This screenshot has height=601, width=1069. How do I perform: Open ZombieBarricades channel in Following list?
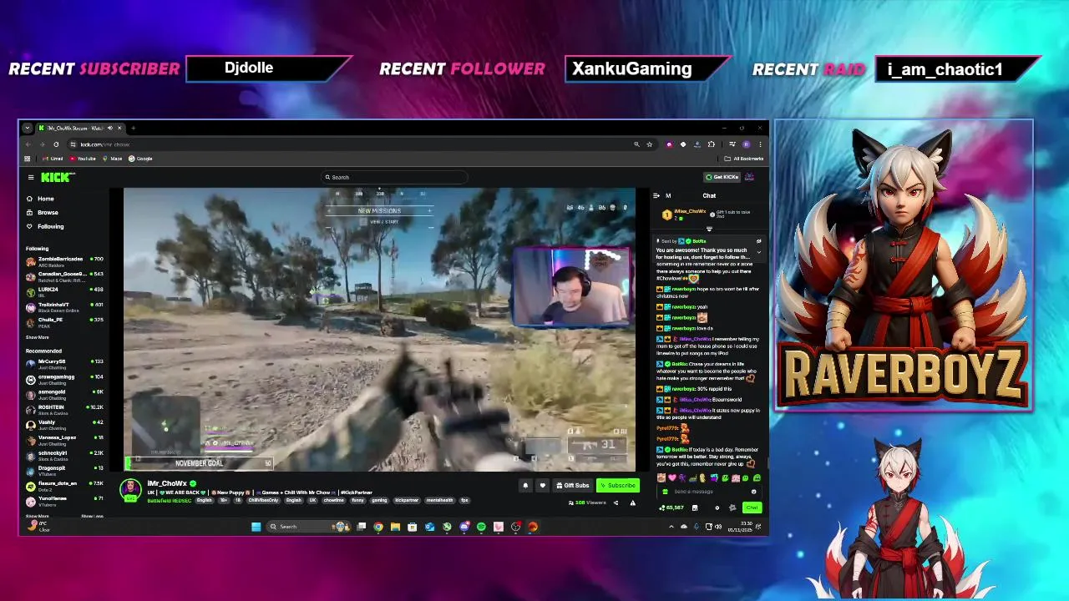pyautogui.click(x=64, y=261)
